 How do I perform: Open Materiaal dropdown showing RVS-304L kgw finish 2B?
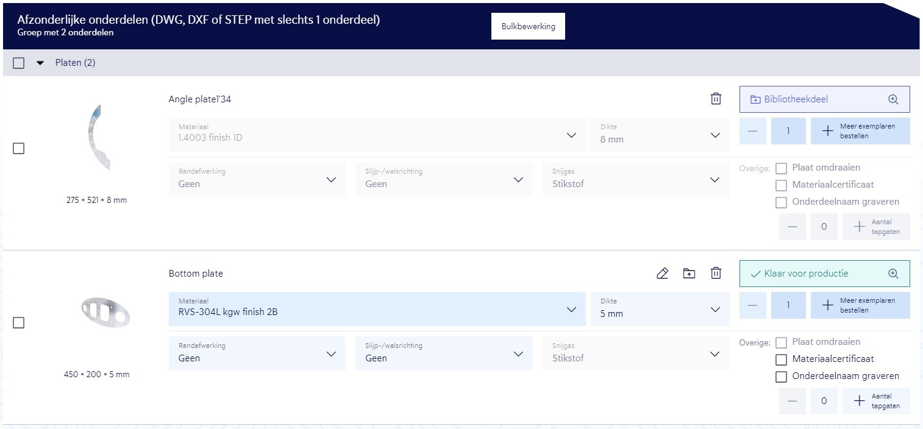(x=377, y=309)
